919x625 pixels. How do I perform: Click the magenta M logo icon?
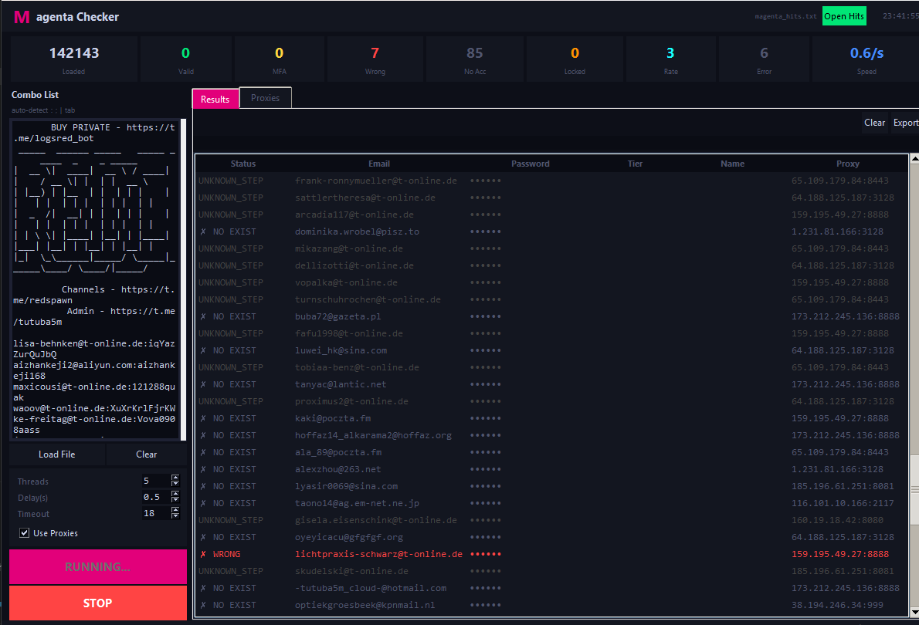point(22,17)
